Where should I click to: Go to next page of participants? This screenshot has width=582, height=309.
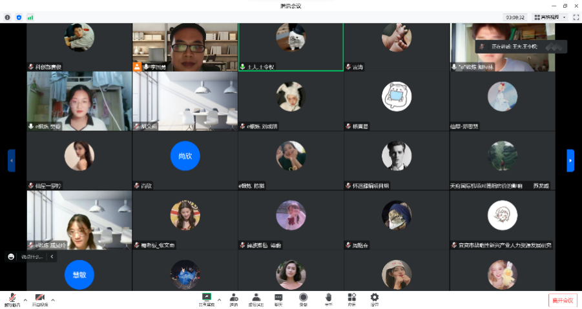(x=570, y=161)
